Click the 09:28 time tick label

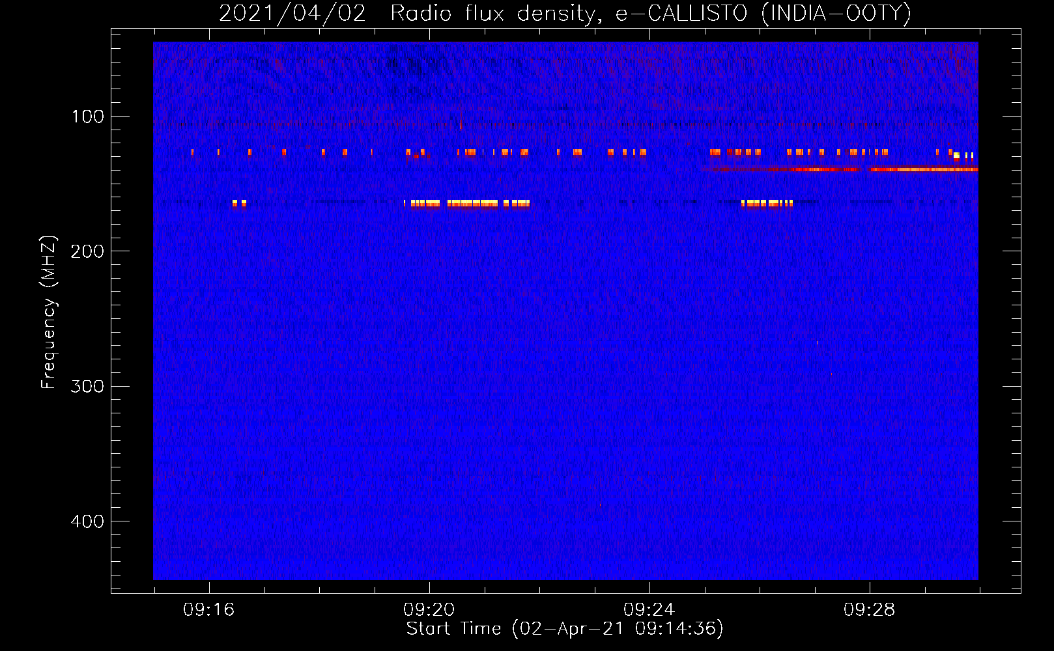click(869, 609)
